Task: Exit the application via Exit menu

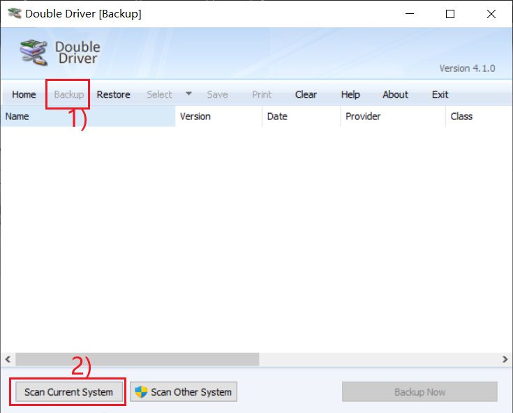Action: (440, 95)
